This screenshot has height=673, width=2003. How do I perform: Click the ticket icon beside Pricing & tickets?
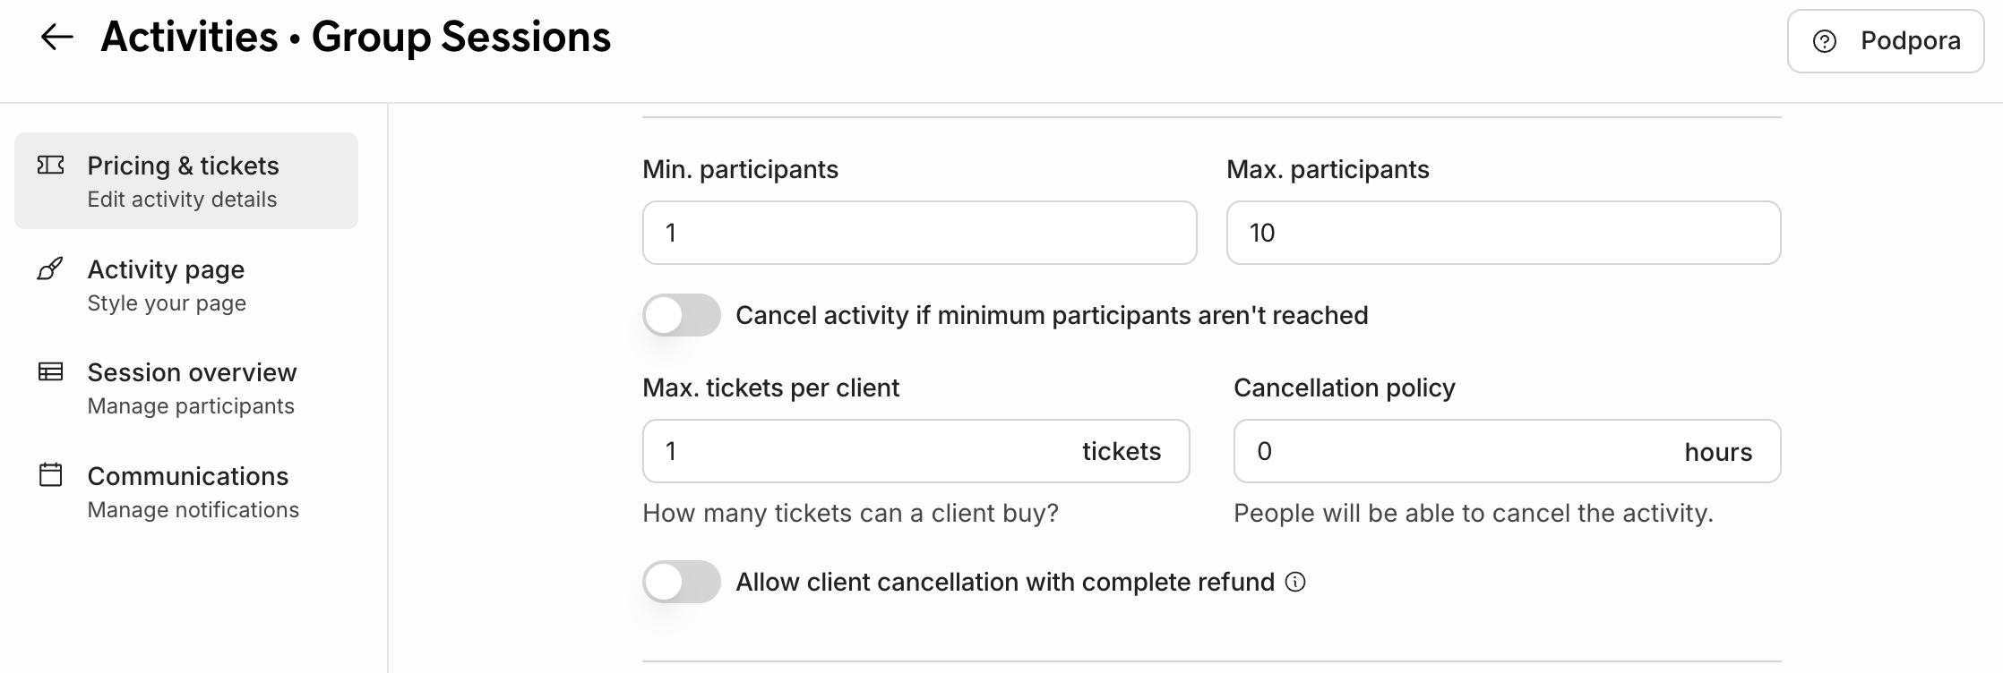(51, 165)
